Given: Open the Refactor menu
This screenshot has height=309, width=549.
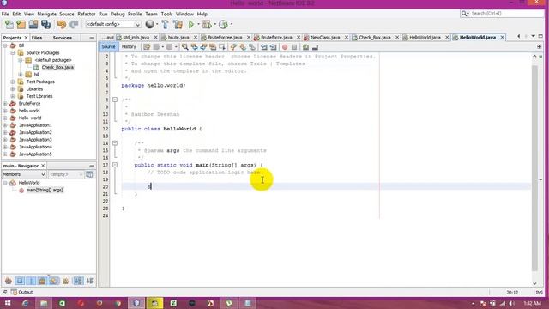Looking at the screenshot, I should coord(86,14).
